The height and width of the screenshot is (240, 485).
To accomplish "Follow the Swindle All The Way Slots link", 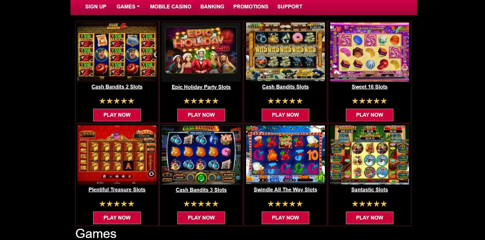I will (285, 190).
